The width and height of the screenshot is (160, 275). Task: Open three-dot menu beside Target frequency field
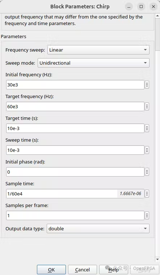[x=147, y=106]
